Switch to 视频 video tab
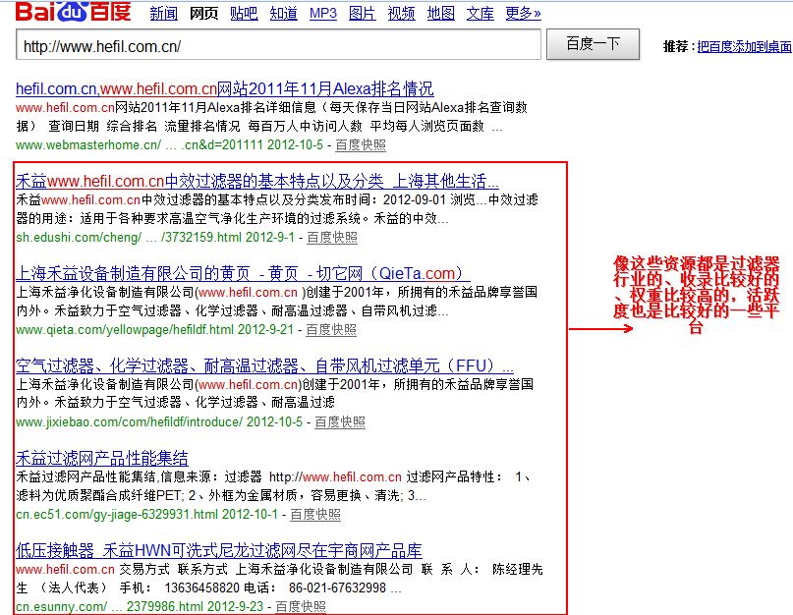The image size is (793, 615). pos(402,13)
